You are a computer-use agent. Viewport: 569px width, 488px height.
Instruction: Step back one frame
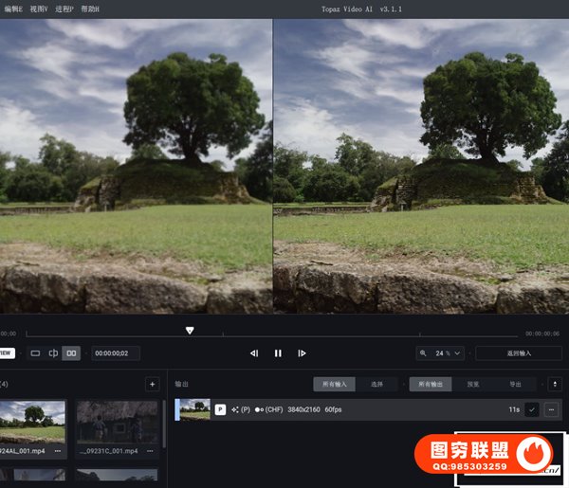click(253, 353)
